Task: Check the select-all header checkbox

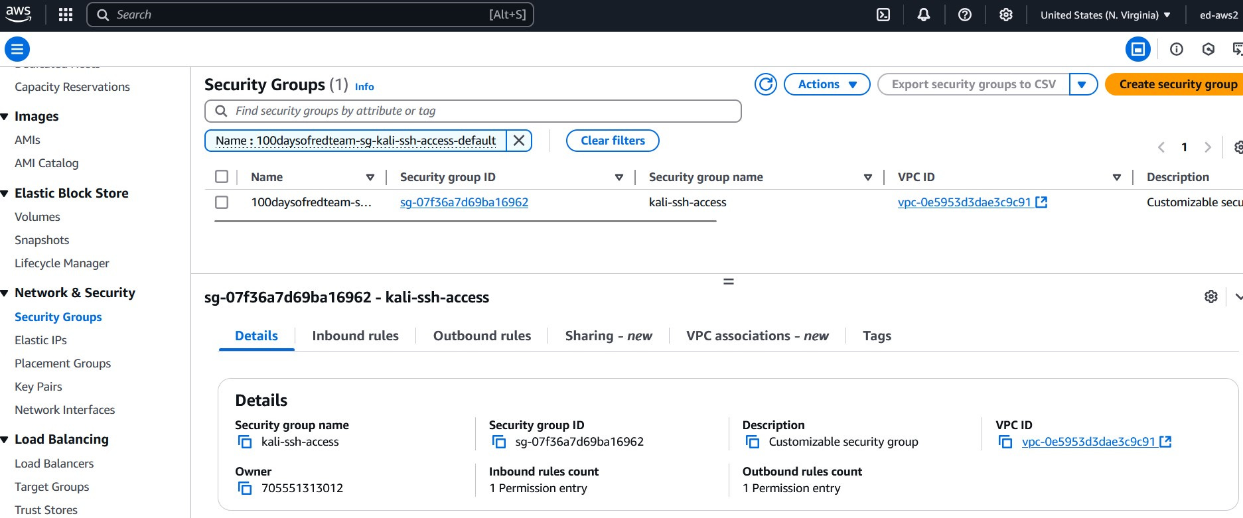Action: coord(222,176)
